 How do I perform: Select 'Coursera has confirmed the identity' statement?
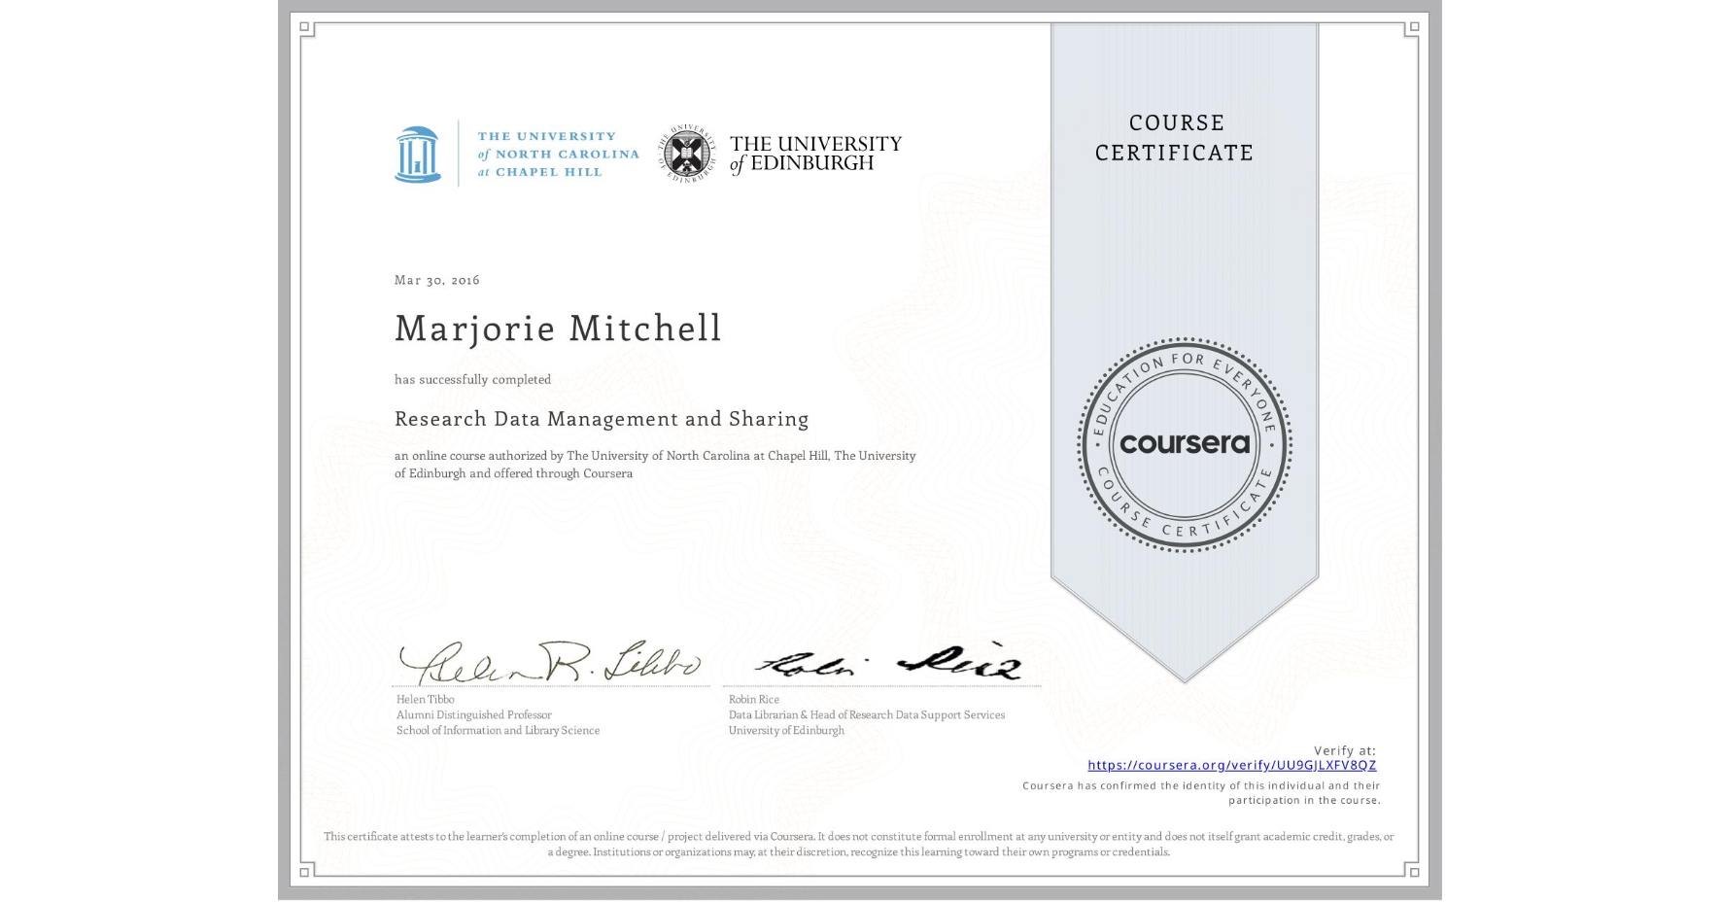pyautogui.click(x=1202, y=793)
